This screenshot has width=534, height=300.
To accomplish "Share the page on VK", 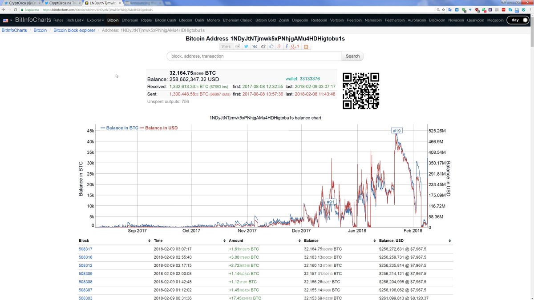I will [x=255, y=46].
